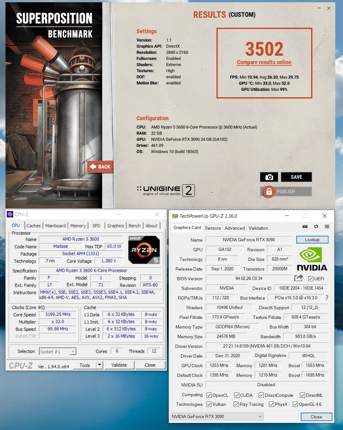The width and height of the screenshot is (343, 430).
Task: Click the Close button in GPU-Z
Action: coord(316,417)
